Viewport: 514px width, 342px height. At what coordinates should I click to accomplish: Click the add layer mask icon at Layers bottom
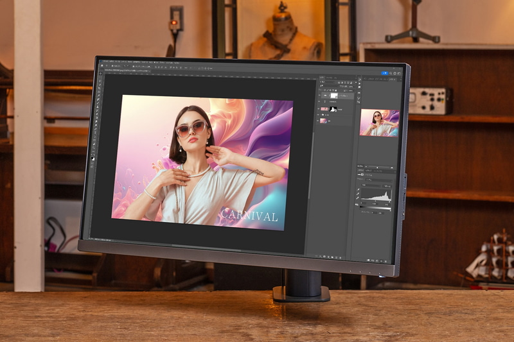point(324,256)
